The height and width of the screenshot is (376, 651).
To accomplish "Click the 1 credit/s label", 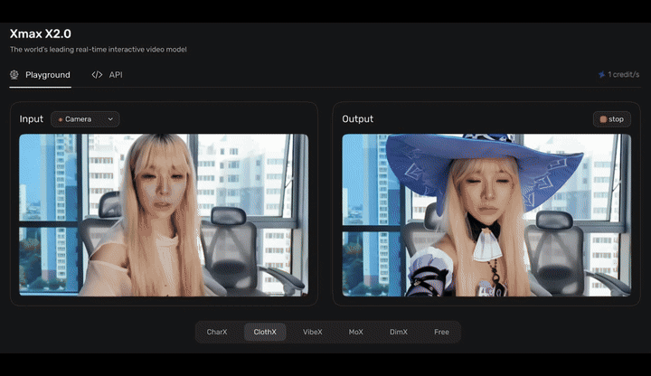I will tap(623, 75).
